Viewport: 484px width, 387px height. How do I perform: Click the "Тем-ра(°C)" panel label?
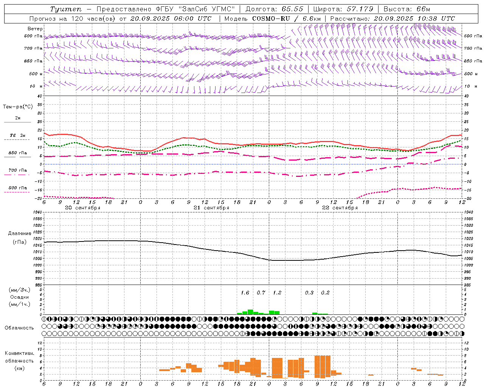coord(18,107)
